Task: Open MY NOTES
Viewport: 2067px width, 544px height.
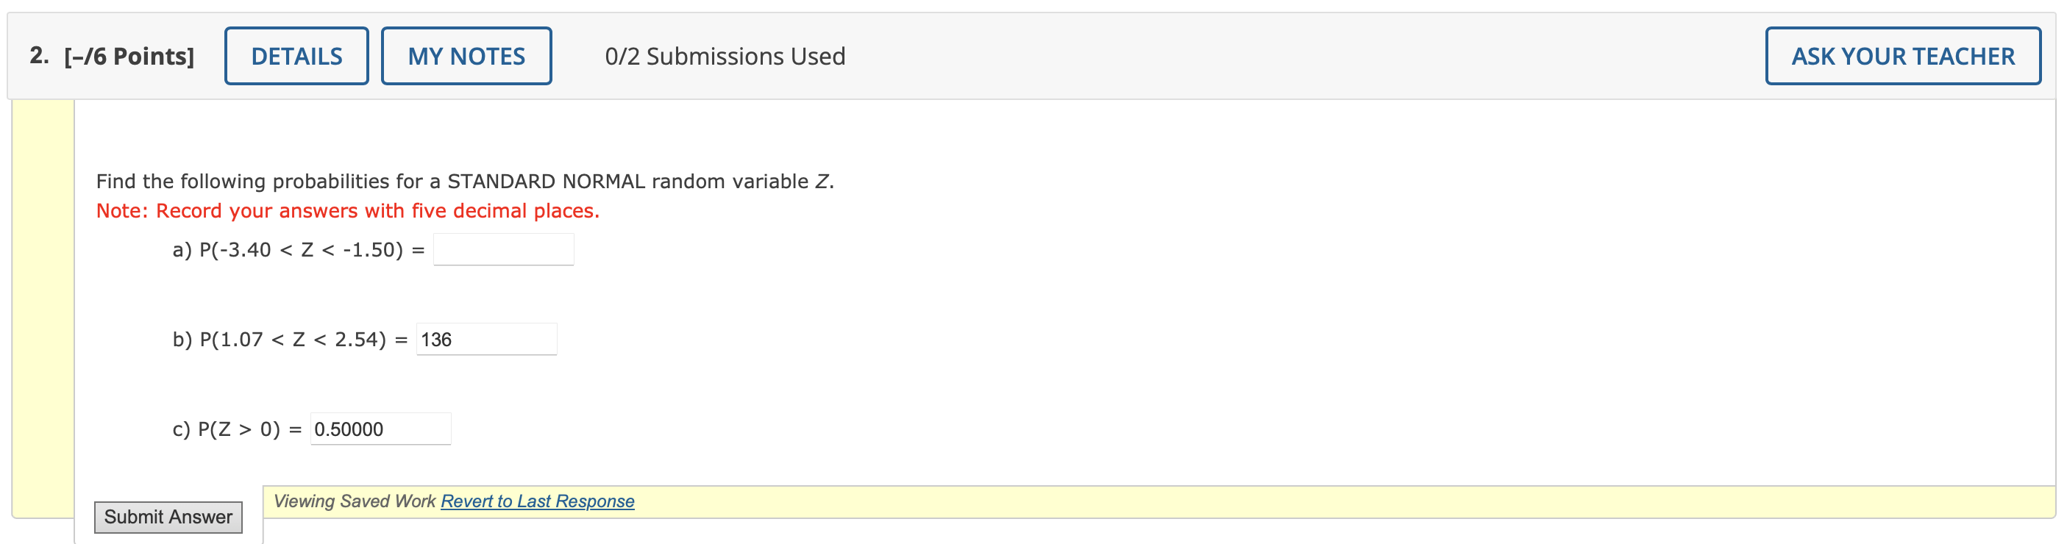Action: tap(466, 55)
